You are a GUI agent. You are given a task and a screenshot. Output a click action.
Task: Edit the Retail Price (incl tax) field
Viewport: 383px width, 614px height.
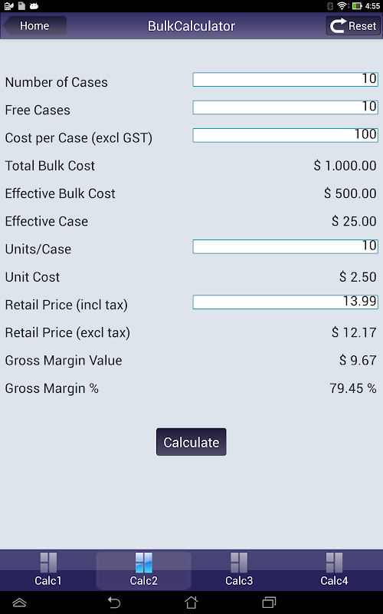tap(285, 302)
